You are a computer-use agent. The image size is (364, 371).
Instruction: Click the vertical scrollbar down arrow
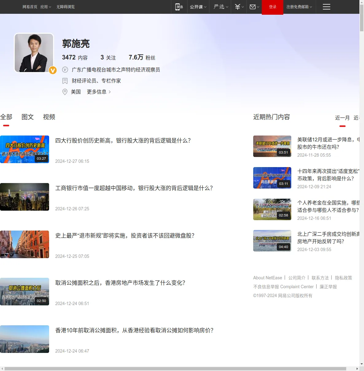pyautogui.click(x=362, y=364)
